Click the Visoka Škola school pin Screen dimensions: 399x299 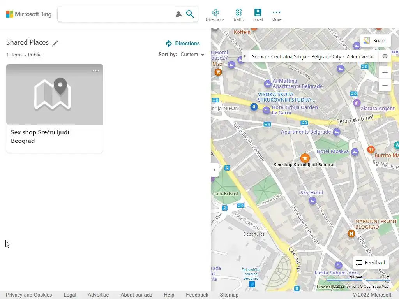point(254,107)
